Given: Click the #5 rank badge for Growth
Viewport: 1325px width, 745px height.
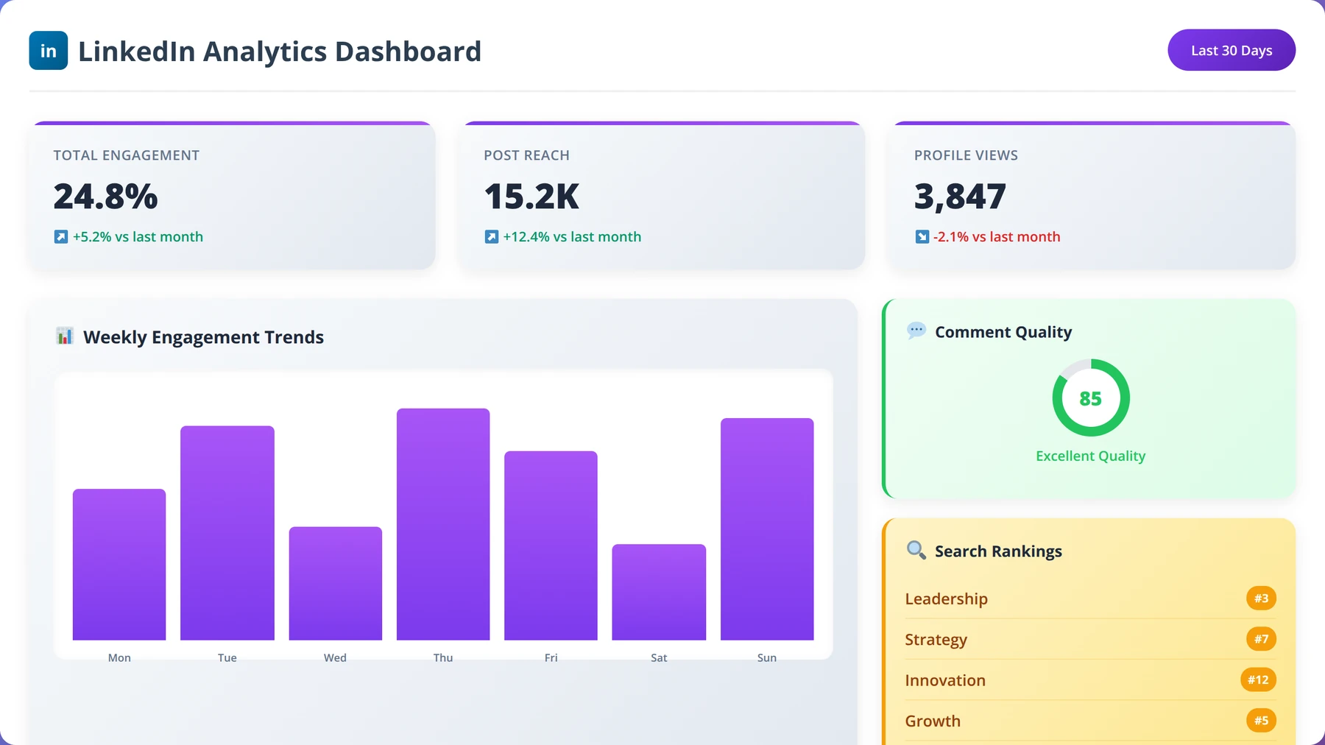Looking at the screenshot, I should (x=1261, y=721).
